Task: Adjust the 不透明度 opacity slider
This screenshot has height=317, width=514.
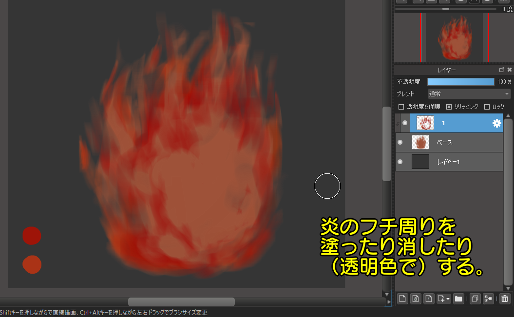Action: coord(460,82)
